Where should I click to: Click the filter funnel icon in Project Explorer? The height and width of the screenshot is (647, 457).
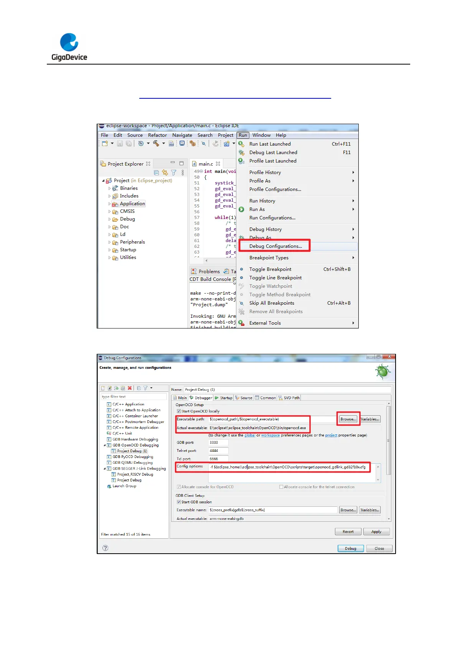[x=174, y=173]
